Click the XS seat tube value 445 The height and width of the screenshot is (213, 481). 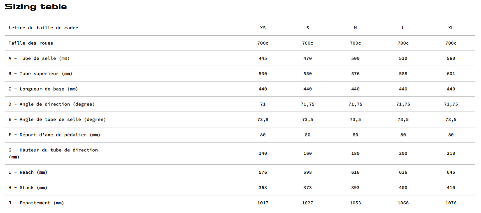[263, 59]
